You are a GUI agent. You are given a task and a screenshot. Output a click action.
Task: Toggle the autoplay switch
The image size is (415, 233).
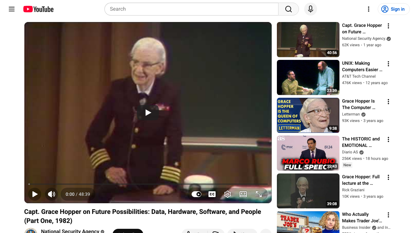[196, 194]
